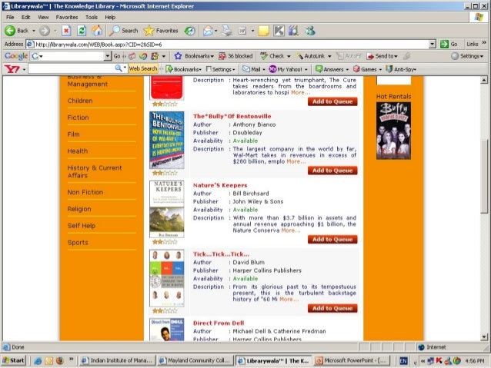Click the K toolbar icon
This screenshot has height=368, width=491.
[x=279, y=31]
